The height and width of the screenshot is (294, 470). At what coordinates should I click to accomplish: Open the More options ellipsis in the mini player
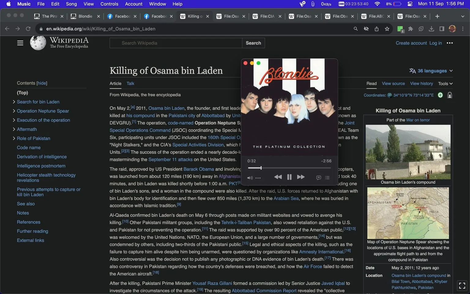pyautogui.click(x=258, y=178)
